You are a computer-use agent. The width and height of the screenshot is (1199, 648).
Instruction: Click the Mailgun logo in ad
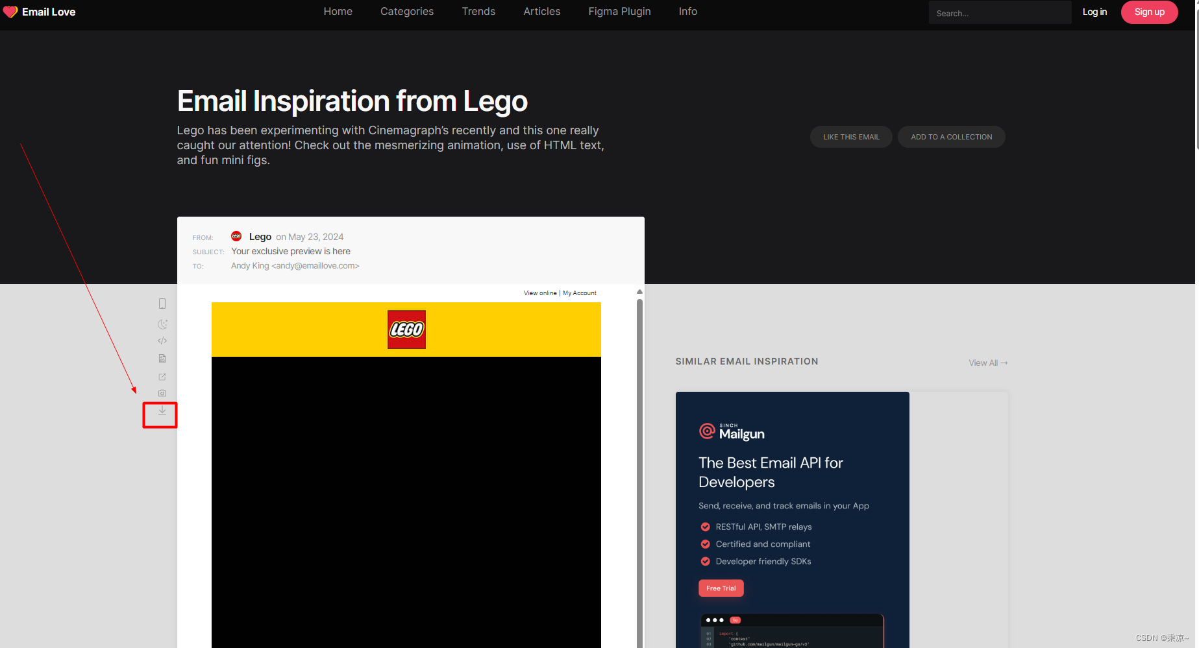tap(732, 431)
